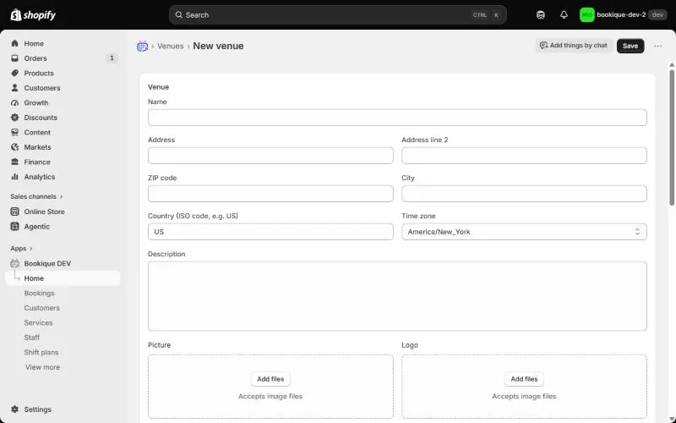Click the orders count badge 1

coord(112,58)
